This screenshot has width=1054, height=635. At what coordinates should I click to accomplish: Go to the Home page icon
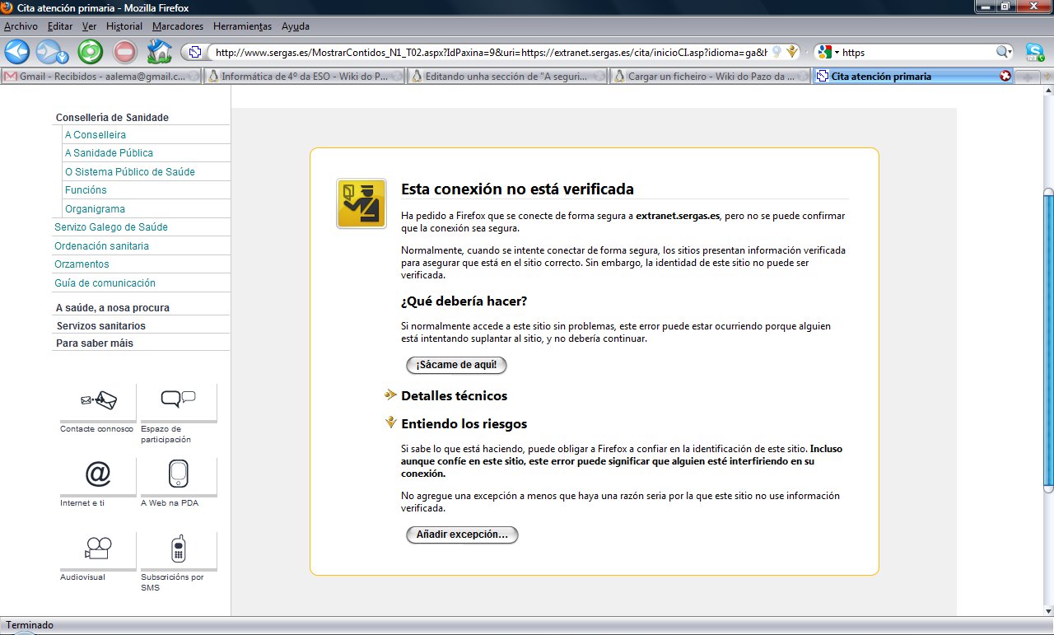tap(159, 52)
